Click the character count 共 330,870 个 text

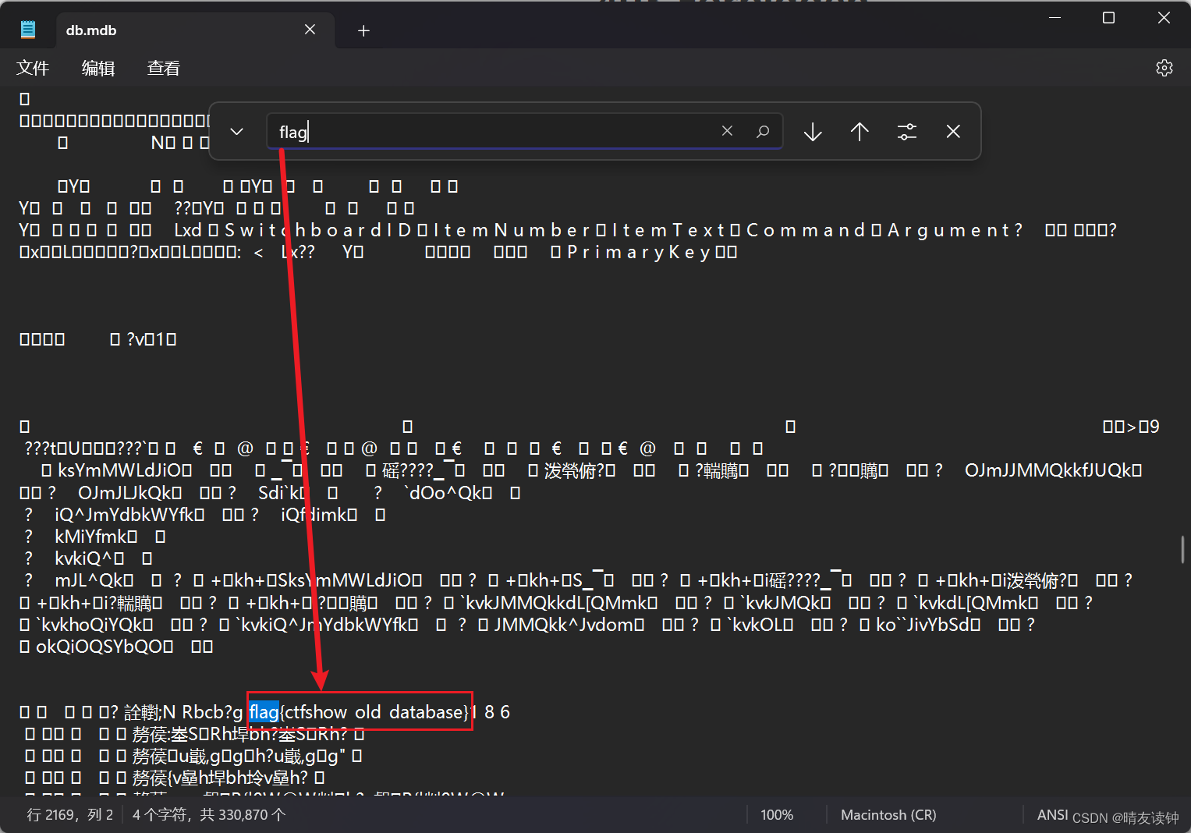(243, 815)
